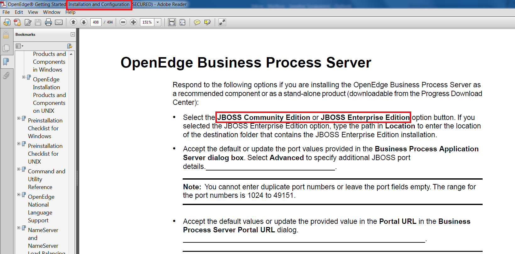Expand Command and Utility Reference bookmark
This screenshot has width=515, height=254.
(19, 169)
